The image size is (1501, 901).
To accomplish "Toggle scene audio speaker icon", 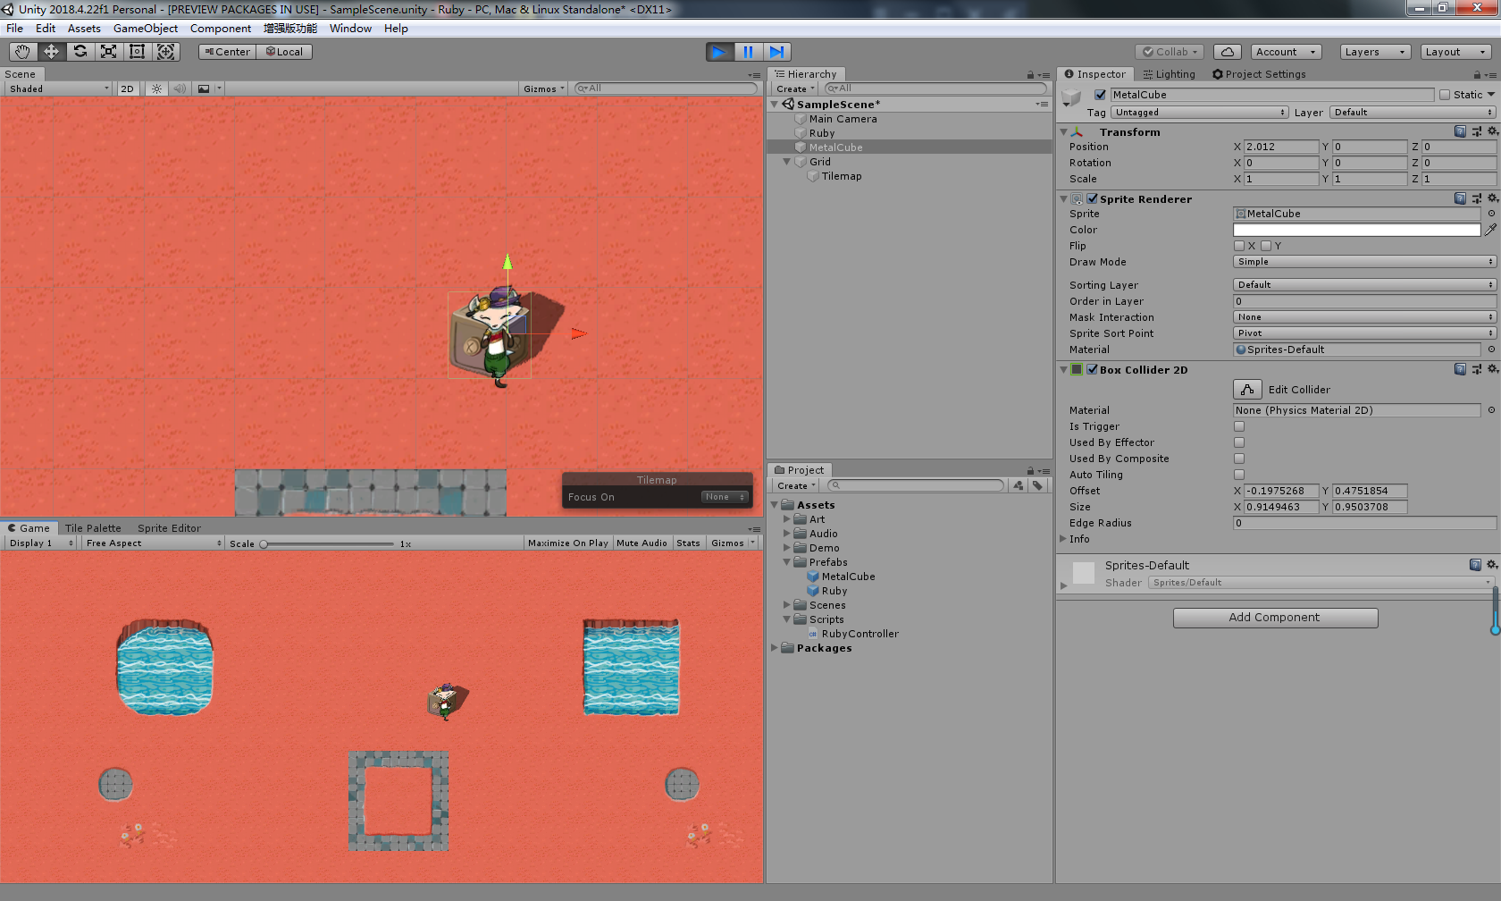I will click(x=180, y=88).
